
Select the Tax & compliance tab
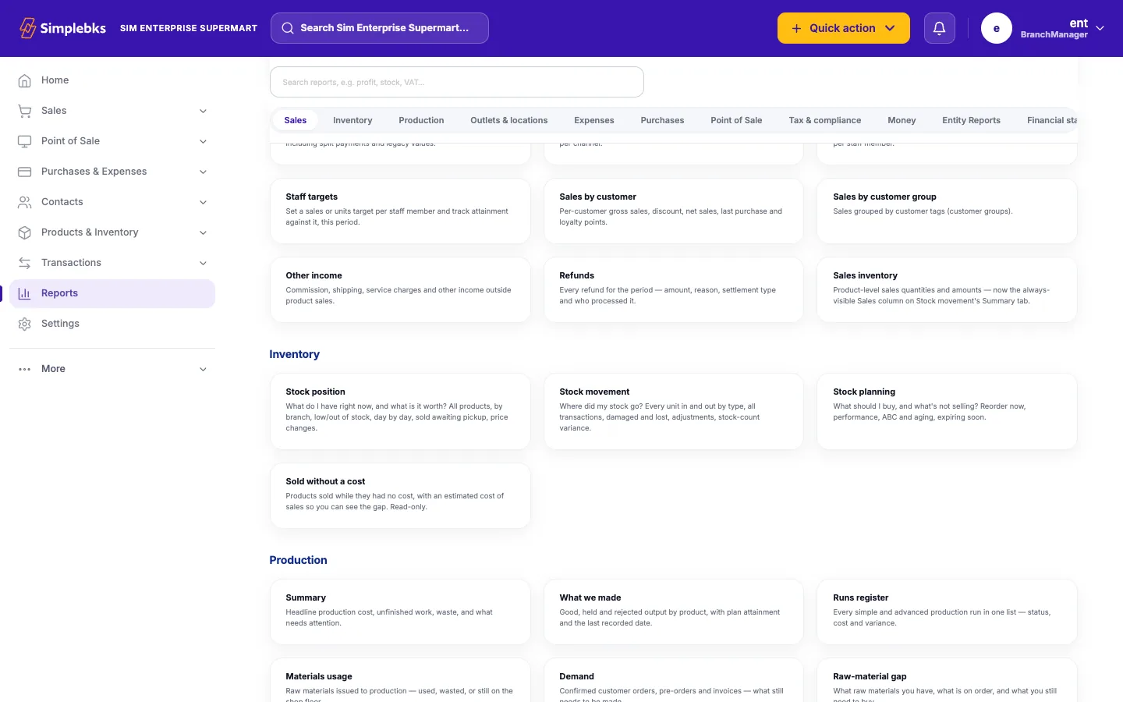824,120
